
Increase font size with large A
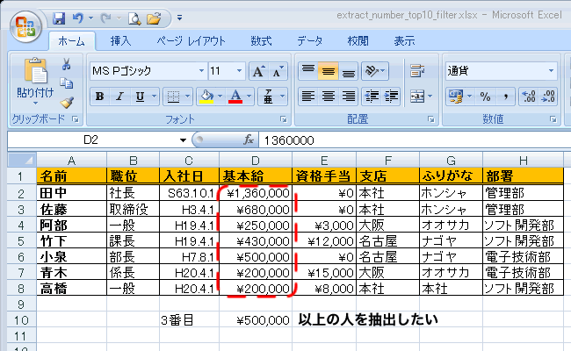[x=258, y=71]
